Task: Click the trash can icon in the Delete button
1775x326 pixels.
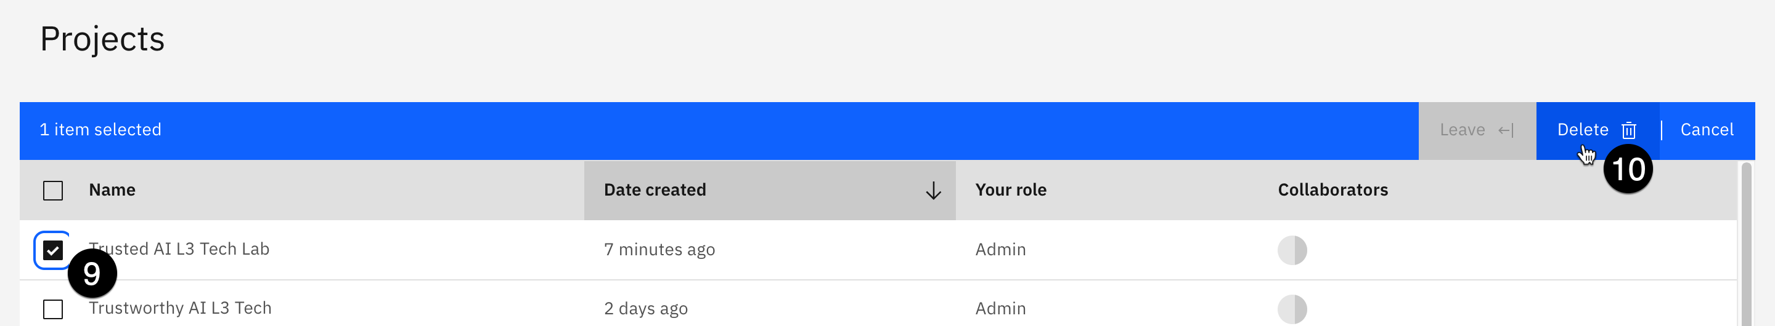Action: (1628, 130)
